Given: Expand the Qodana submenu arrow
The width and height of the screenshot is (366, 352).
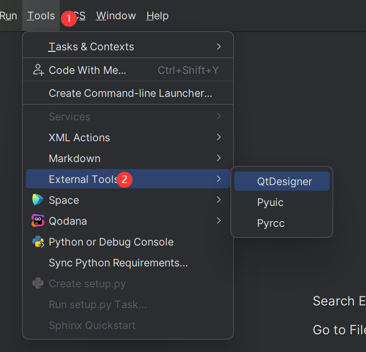Looking at the screenshot, I should point(219,221).
